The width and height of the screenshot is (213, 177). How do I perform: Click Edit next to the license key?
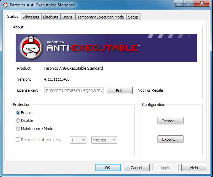point(119,91)
